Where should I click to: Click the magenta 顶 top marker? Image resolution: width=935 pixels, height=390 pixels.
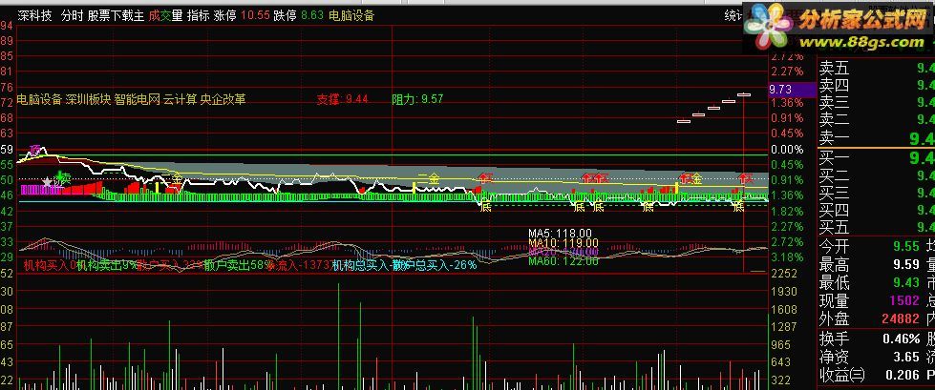[37, 150]
